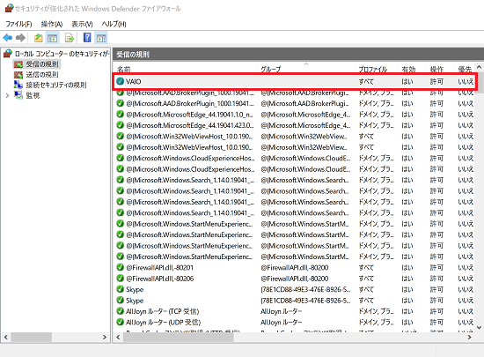
Task: Select the ローカル コンピューター root node
Action: click(62, 54)
